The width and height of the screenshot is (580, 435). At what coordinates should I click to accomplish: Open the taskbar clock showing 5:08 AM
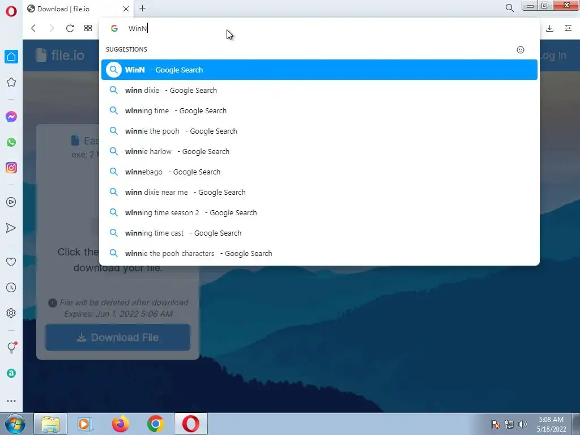tap(551, 424)
